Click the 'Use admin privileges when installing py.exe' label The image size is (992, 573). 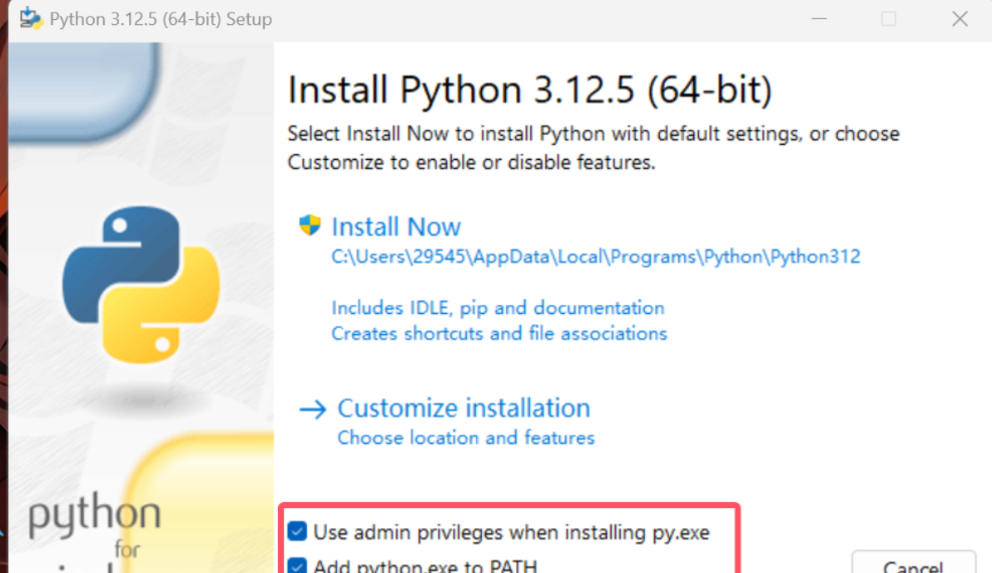coord(511,532)
